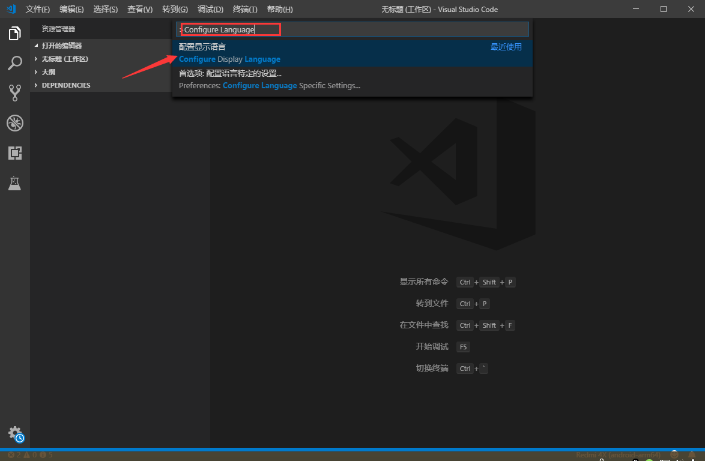Select Configure Display Language command

click(x=352, y=53)
